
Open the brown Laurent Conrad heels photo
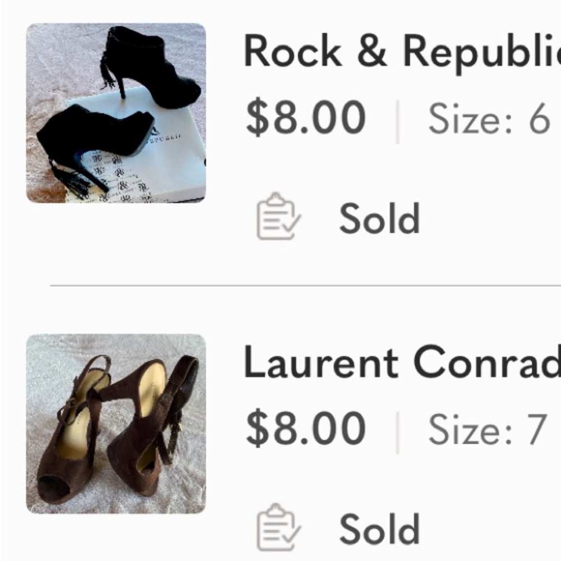coord(116,424)
